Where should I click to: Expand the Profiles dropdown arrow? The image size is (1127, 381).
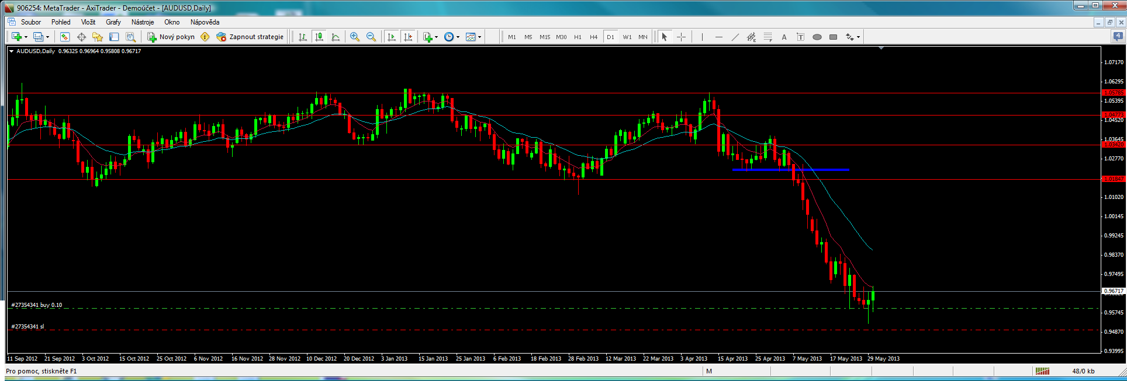[48, 37]
